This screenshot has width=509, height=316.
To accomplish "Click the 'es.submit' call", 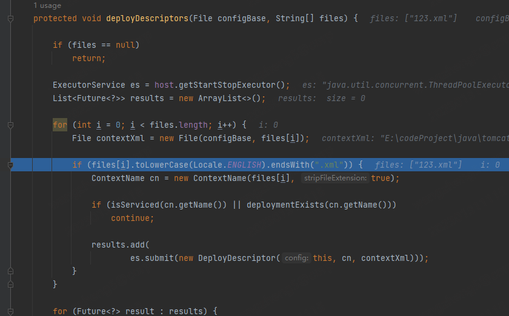I will [x=152, y=258].
